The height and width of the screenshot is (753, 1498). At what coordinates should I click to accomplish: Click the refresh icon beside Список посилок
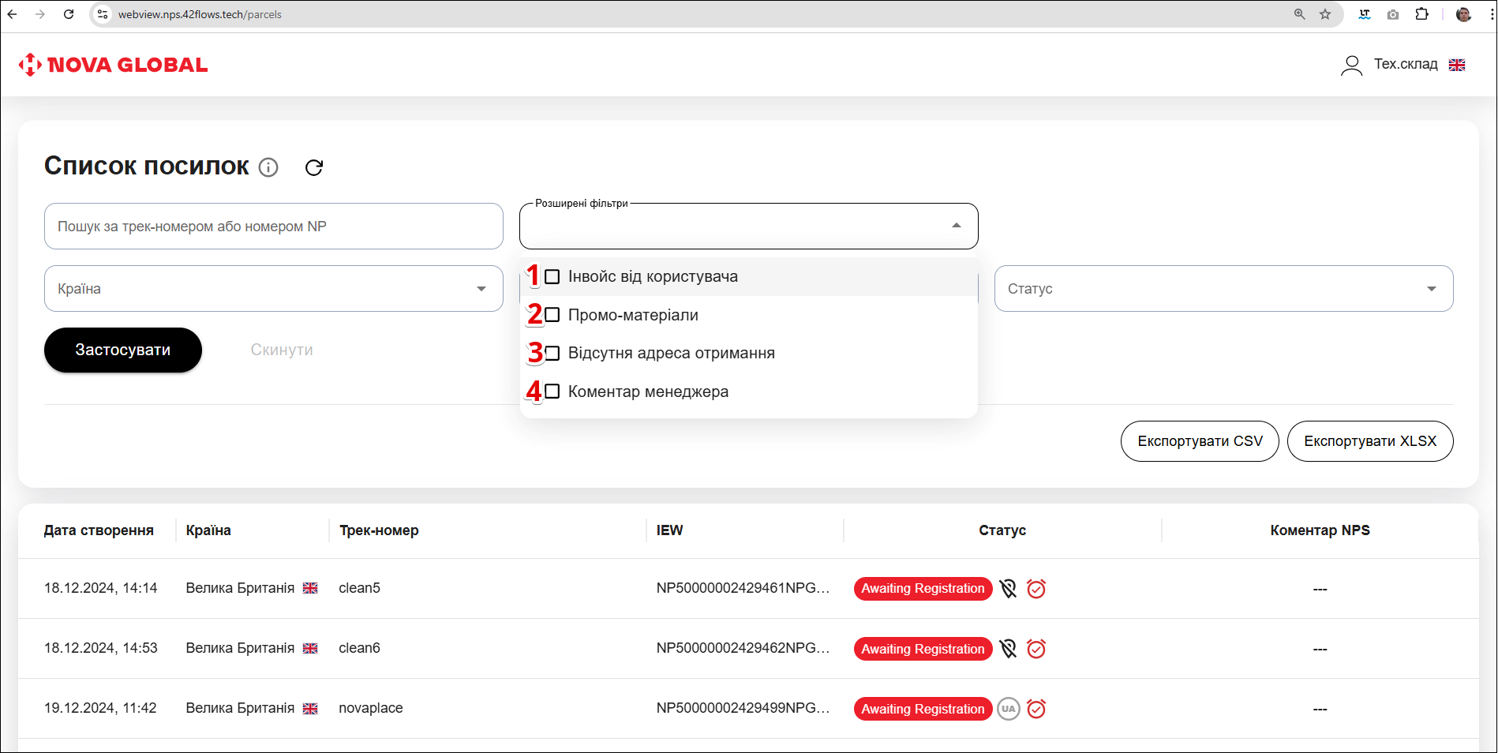pyautogui.click(x=314, y=167)
